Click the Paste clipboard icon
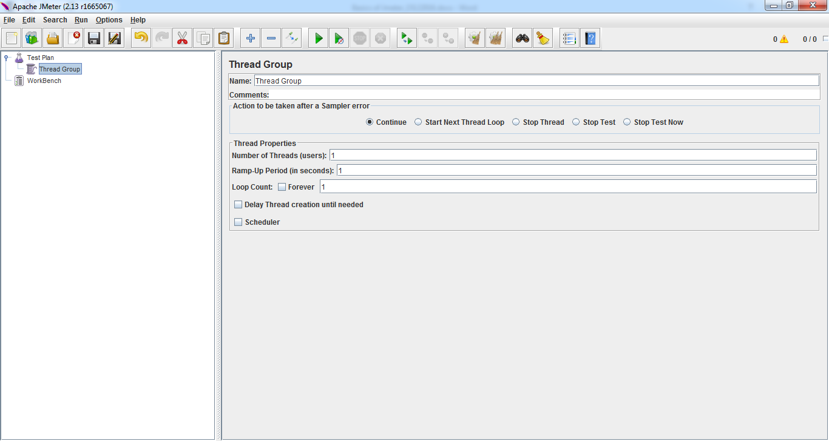 coord(224,39)
